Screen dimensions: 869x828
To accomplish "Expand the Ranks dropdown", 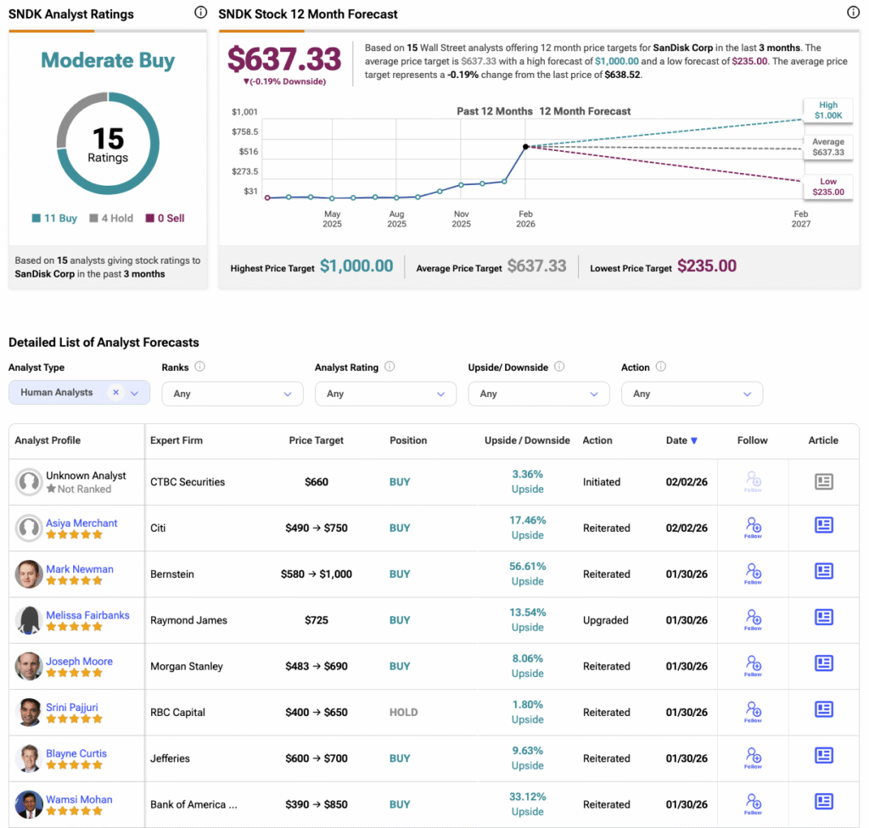I will coord(233,394).
